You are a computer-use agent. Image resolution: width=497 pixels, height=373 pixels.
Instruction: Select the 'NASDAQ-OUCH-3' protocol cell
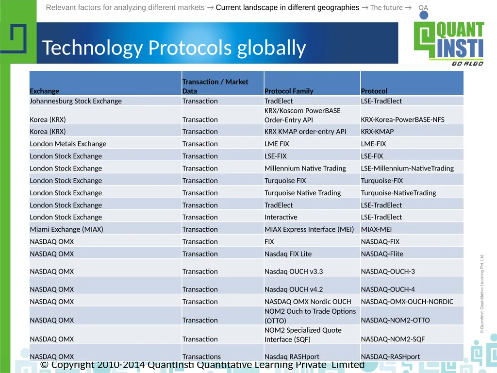coord(412,268)
